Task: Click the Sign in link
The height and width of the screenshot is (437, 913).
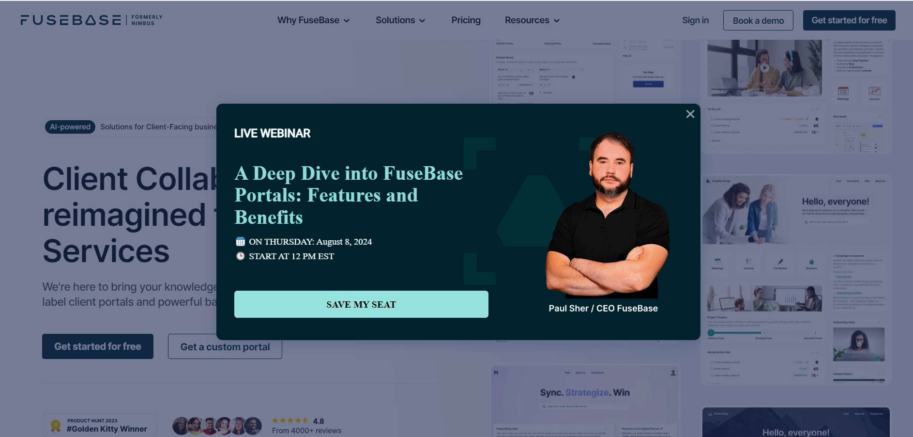Action: pyautogui.click(x=695, y=20)
